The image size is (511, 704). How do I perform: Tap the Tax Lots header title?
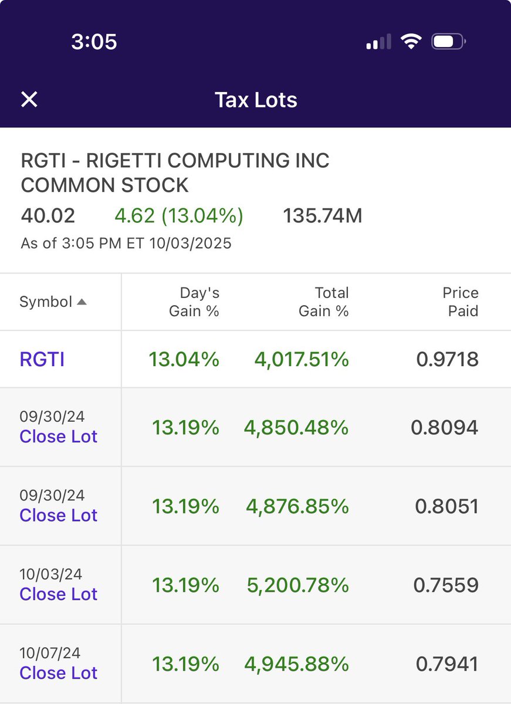pyautogui.click(x=256, y=100)
